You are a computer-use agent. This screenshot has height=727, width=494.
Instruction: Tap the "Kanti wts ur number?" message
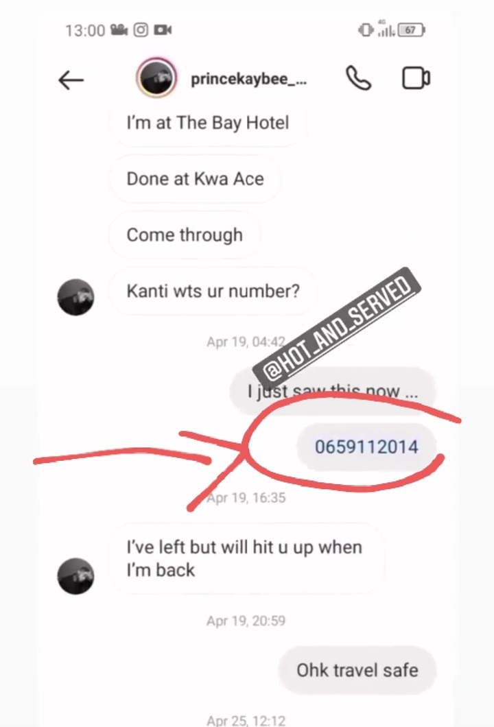213,291
